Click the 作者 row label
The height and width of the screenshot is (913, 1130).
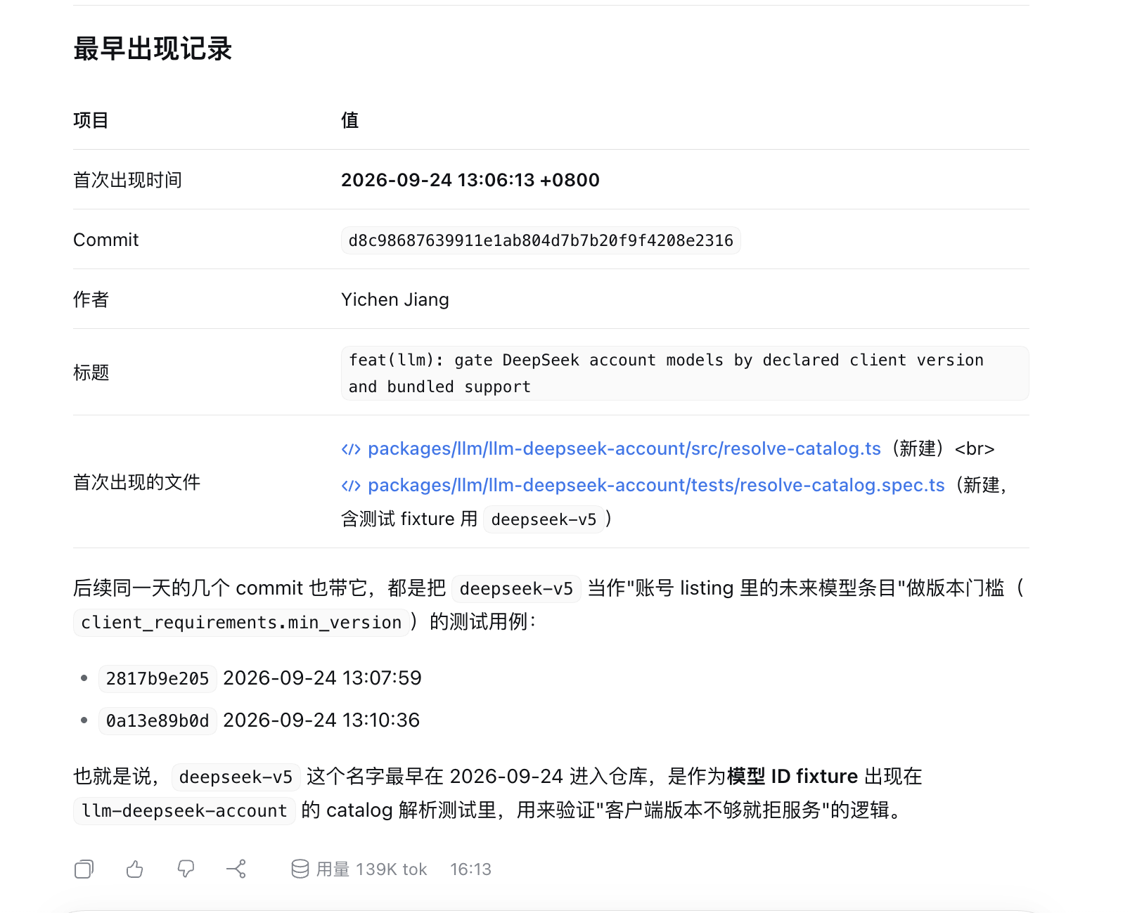91,299
